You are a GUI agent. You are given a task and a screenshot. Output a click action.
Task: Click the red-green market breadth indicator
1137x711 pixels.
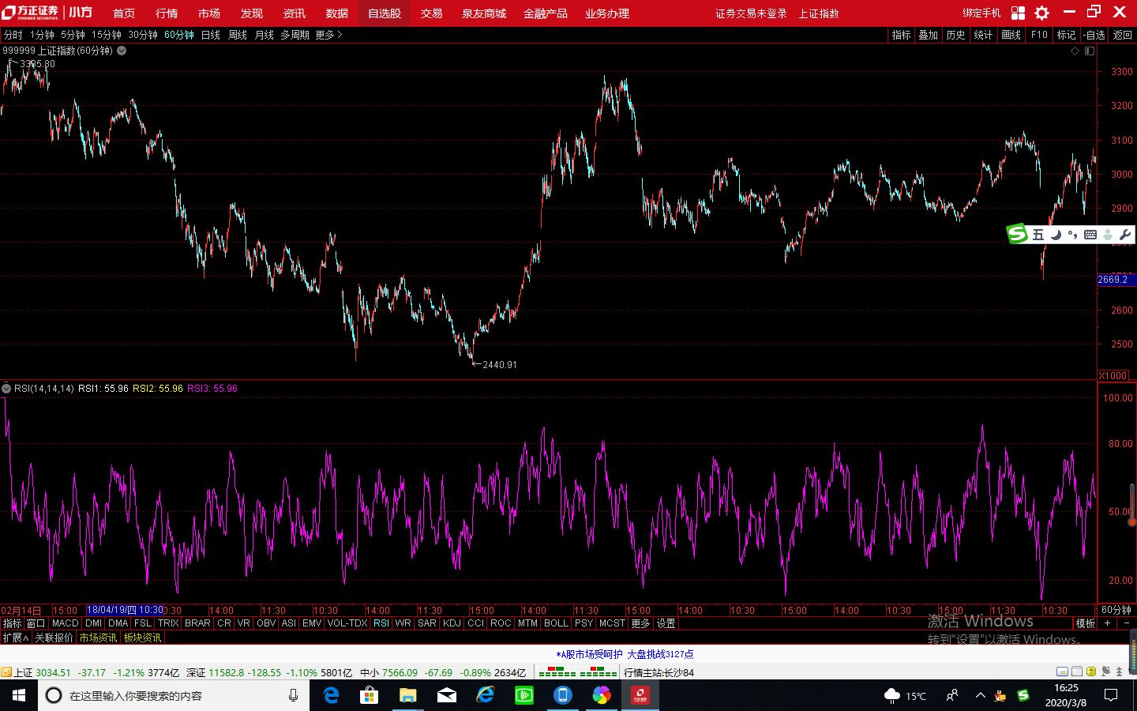pyautogui.click(x=578, y=672)
